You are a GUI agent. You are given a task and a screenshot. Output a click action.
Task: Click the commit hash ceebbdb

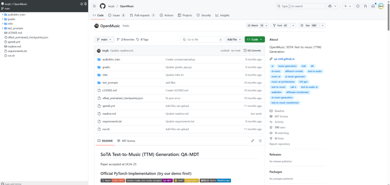coord(225,50)
